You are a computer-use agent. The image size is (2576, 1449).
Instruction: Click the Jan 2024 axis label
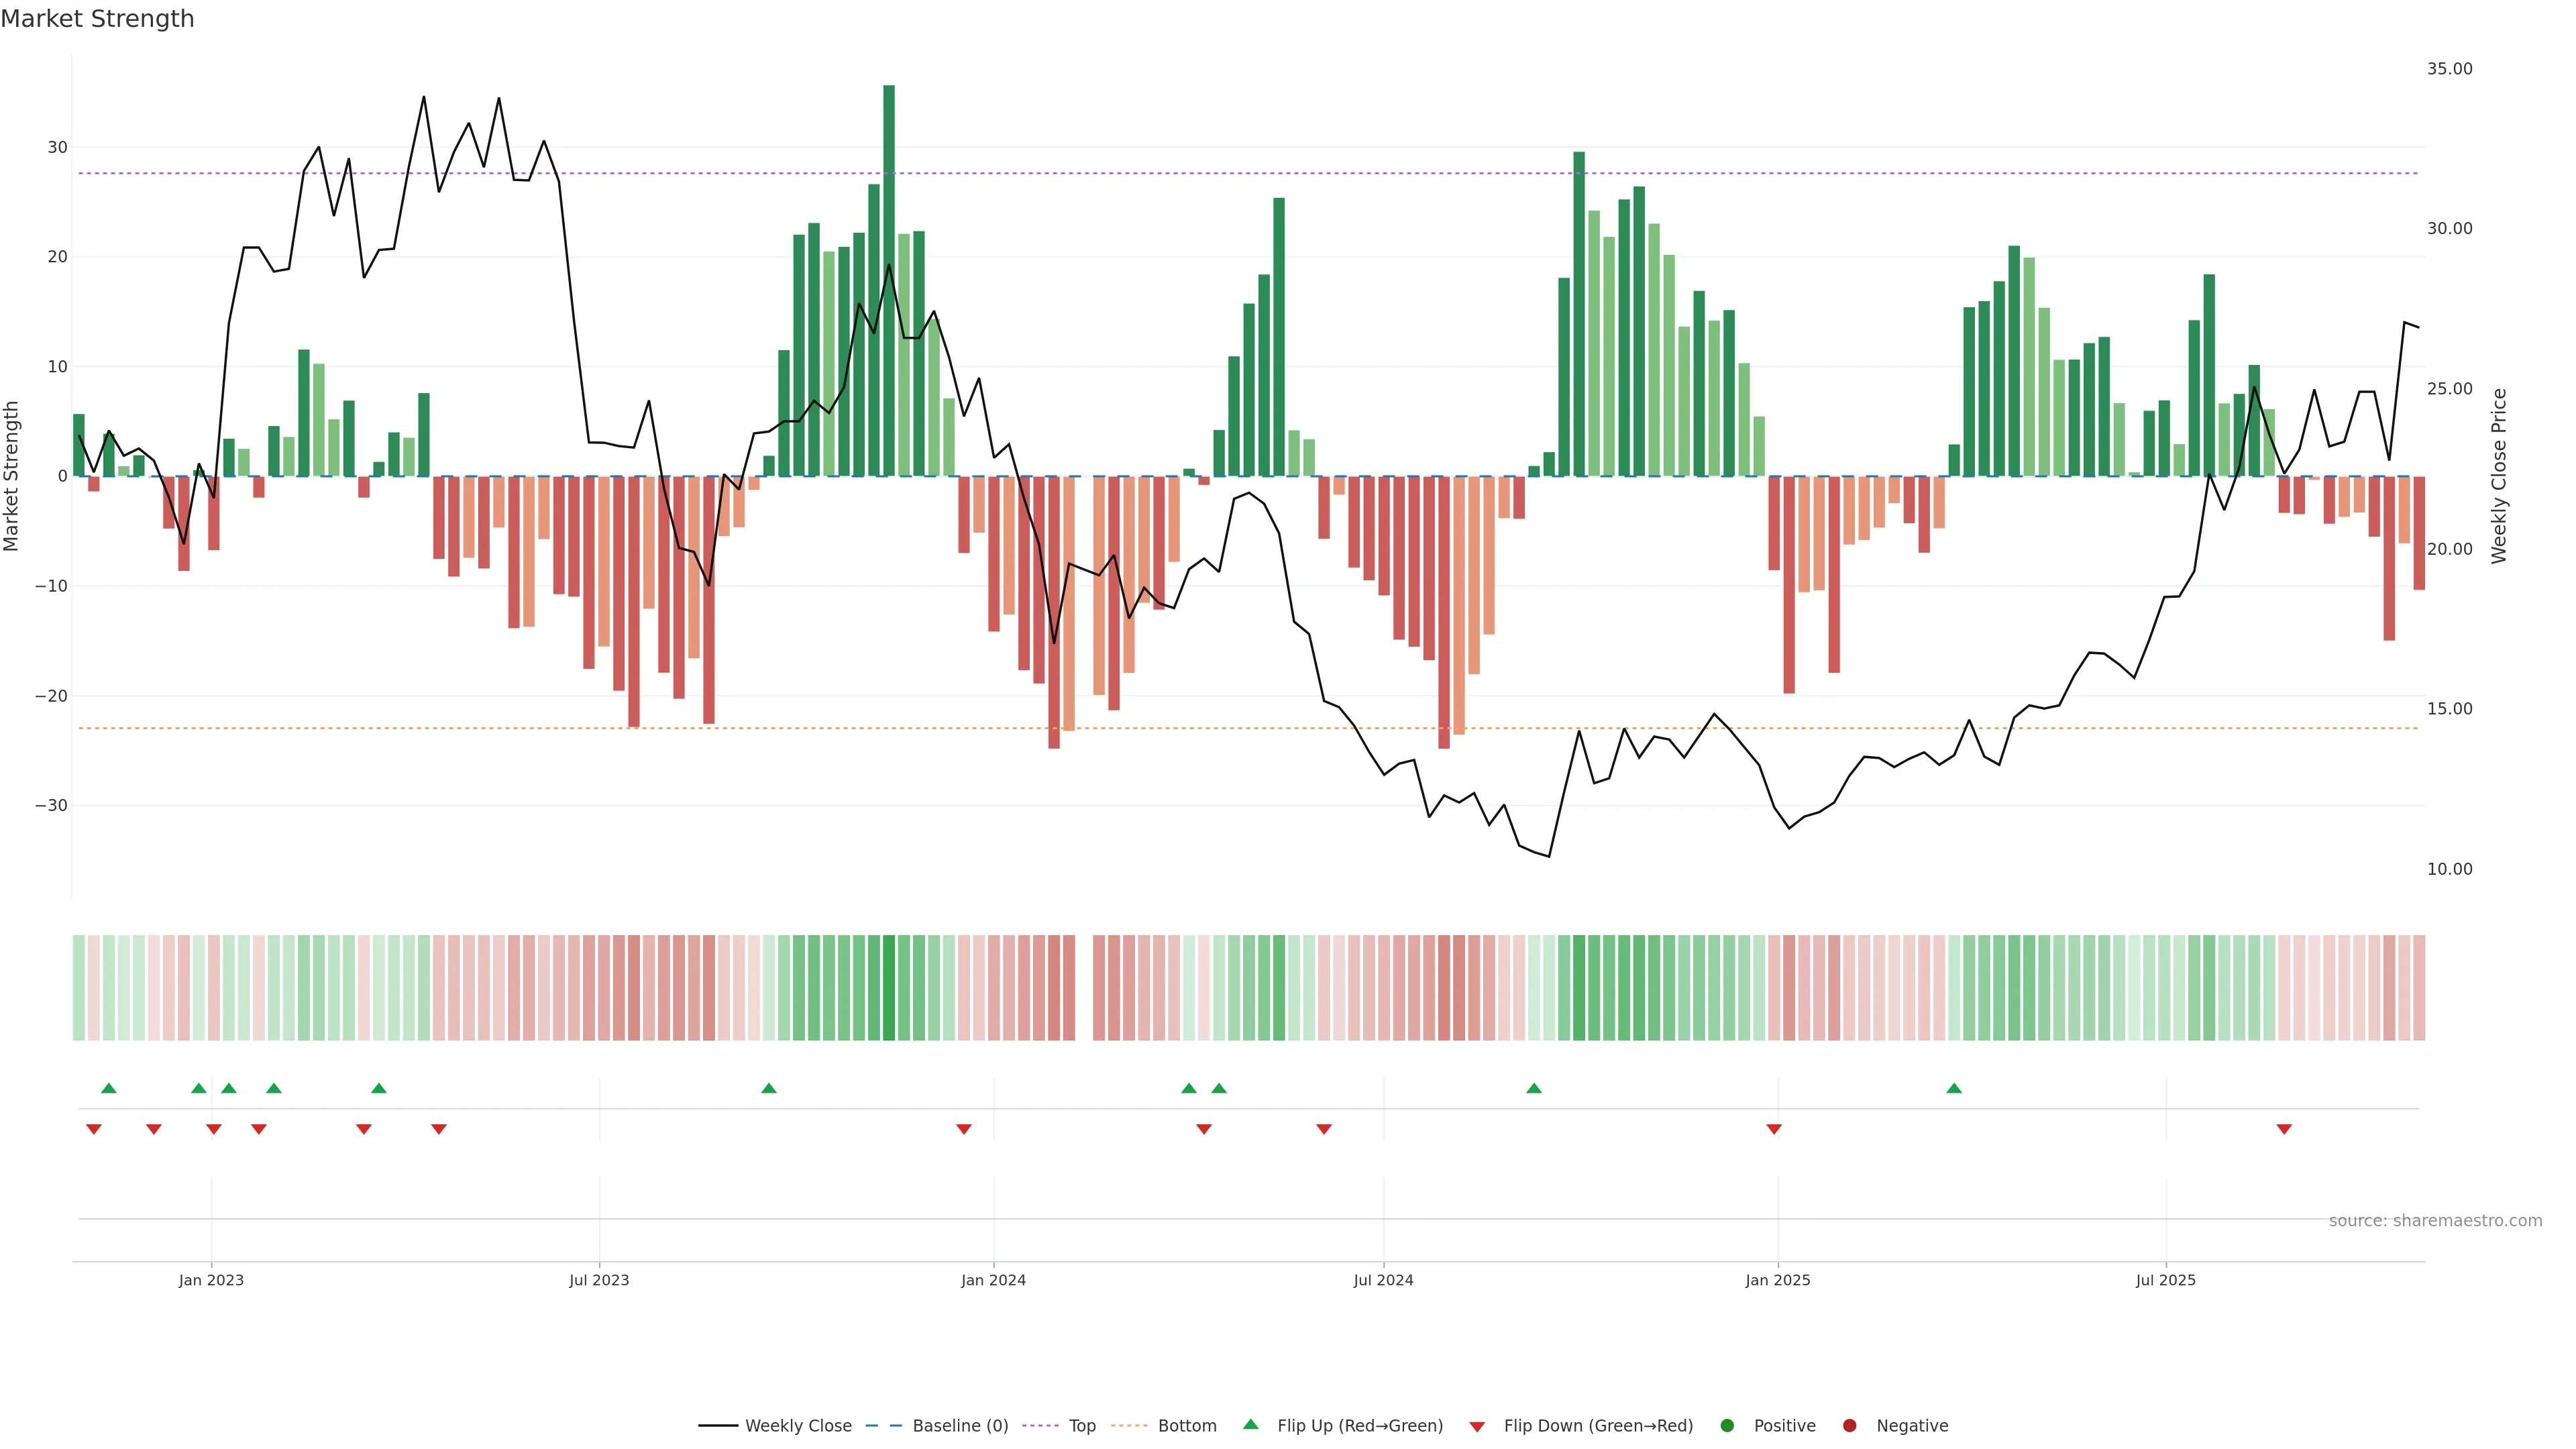point(993,1280)
